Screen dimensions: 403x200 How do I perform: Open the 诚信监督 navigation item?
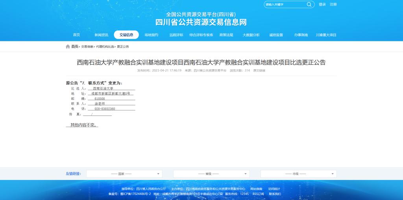(276, 35)
